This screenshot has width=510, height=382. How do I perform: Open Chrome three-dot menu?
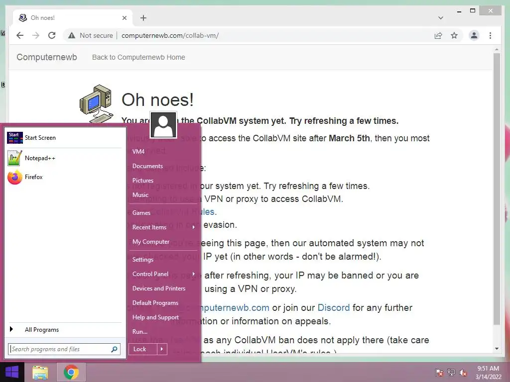490,35
